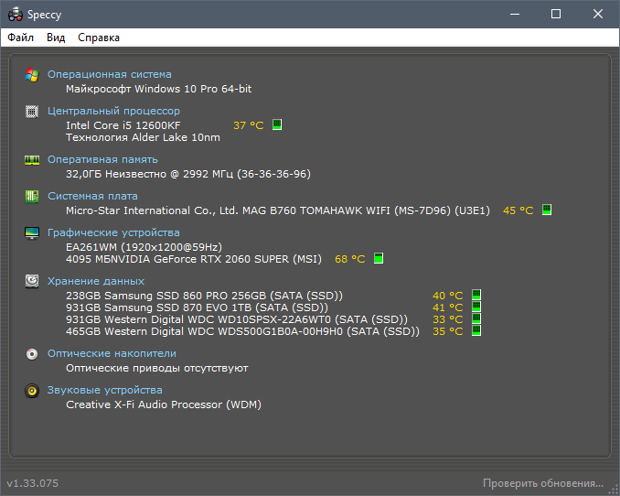620x496 pixels.
Task: Click the motherboard icon beside Системная плата
Action: pos(32,197)
